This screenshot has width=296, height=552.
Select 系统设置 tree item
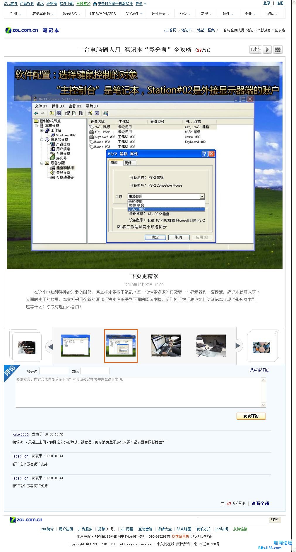pyautogui.click(x=61, y=154)
